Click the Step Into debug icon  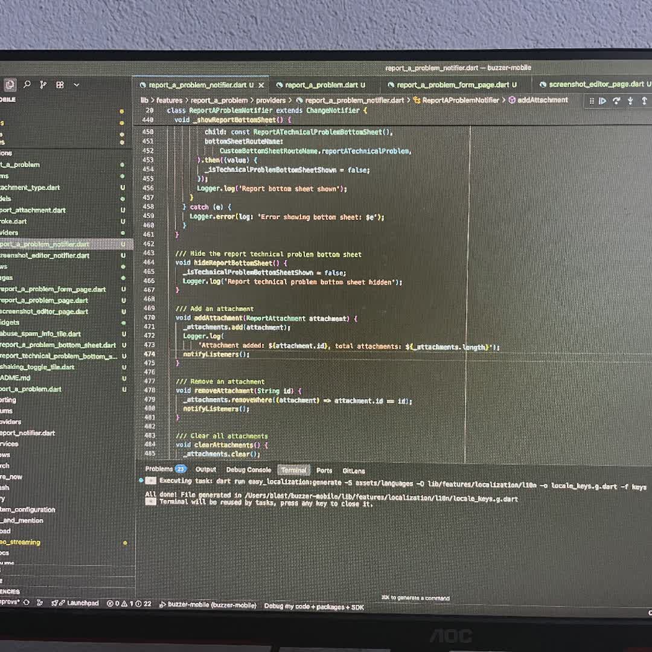click(x=630, y=101)
